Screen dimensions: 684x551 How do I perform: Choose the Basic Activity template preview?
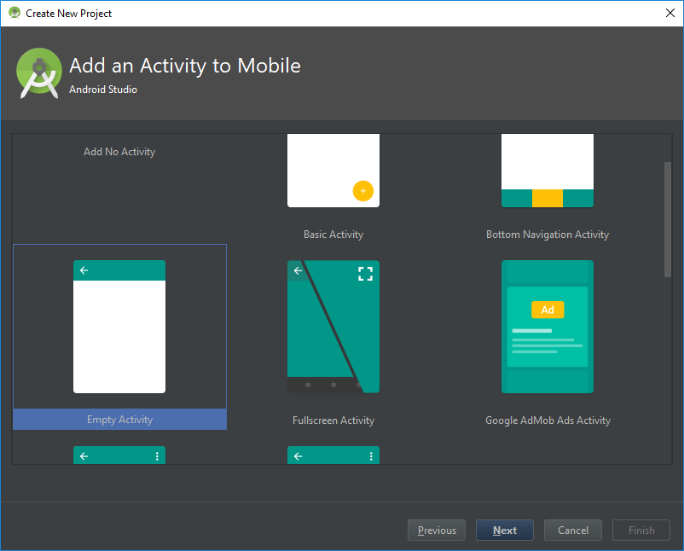[333, 171]
